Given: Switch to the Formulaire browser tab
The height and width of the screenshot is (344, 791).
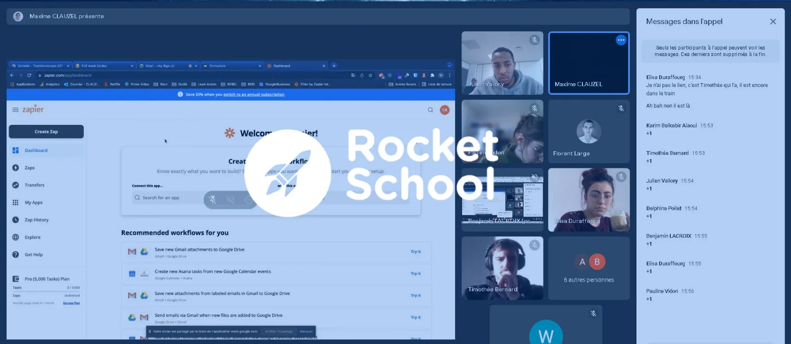Looking at the screenshot, I should click(x=232, y=66).
